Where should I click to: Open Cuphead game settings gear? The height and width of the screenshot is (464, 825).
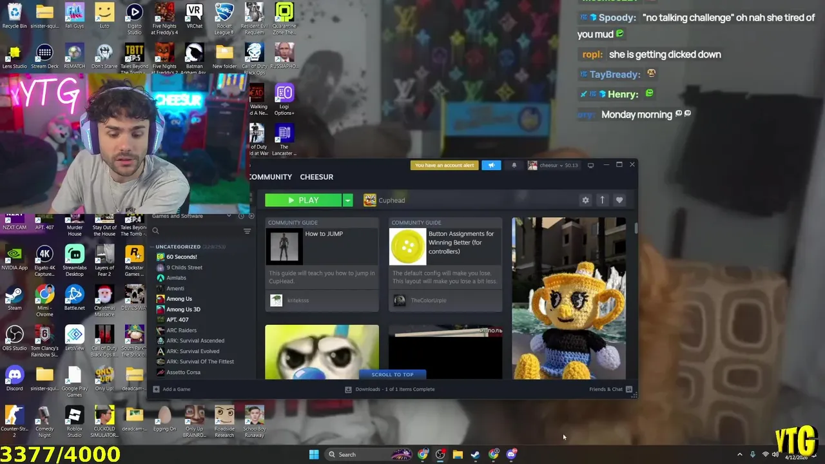[x=585, y=200]
